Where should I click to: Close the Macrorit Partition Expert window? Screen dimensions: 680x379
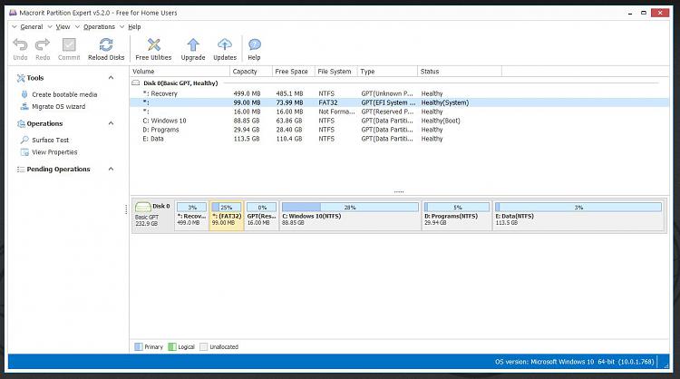660,13
